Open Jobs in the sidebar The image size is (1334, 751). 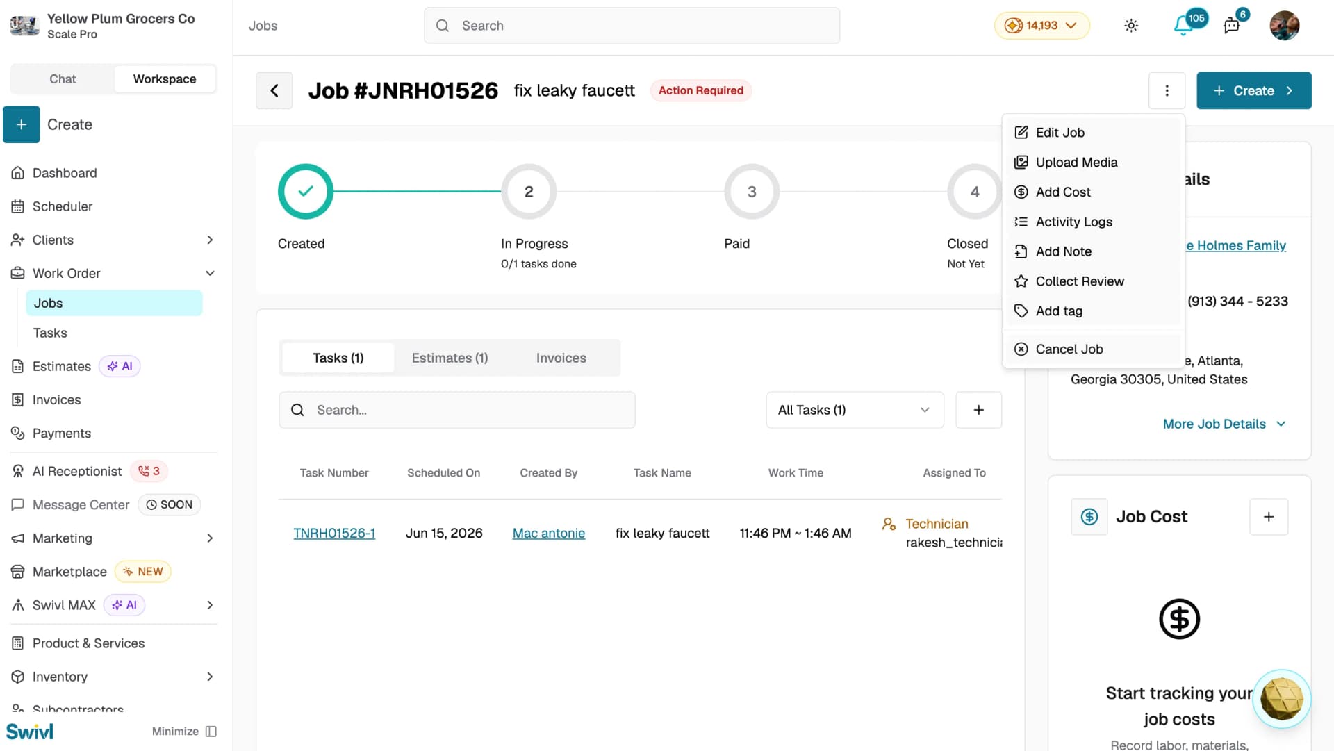(x=114, y=304)
